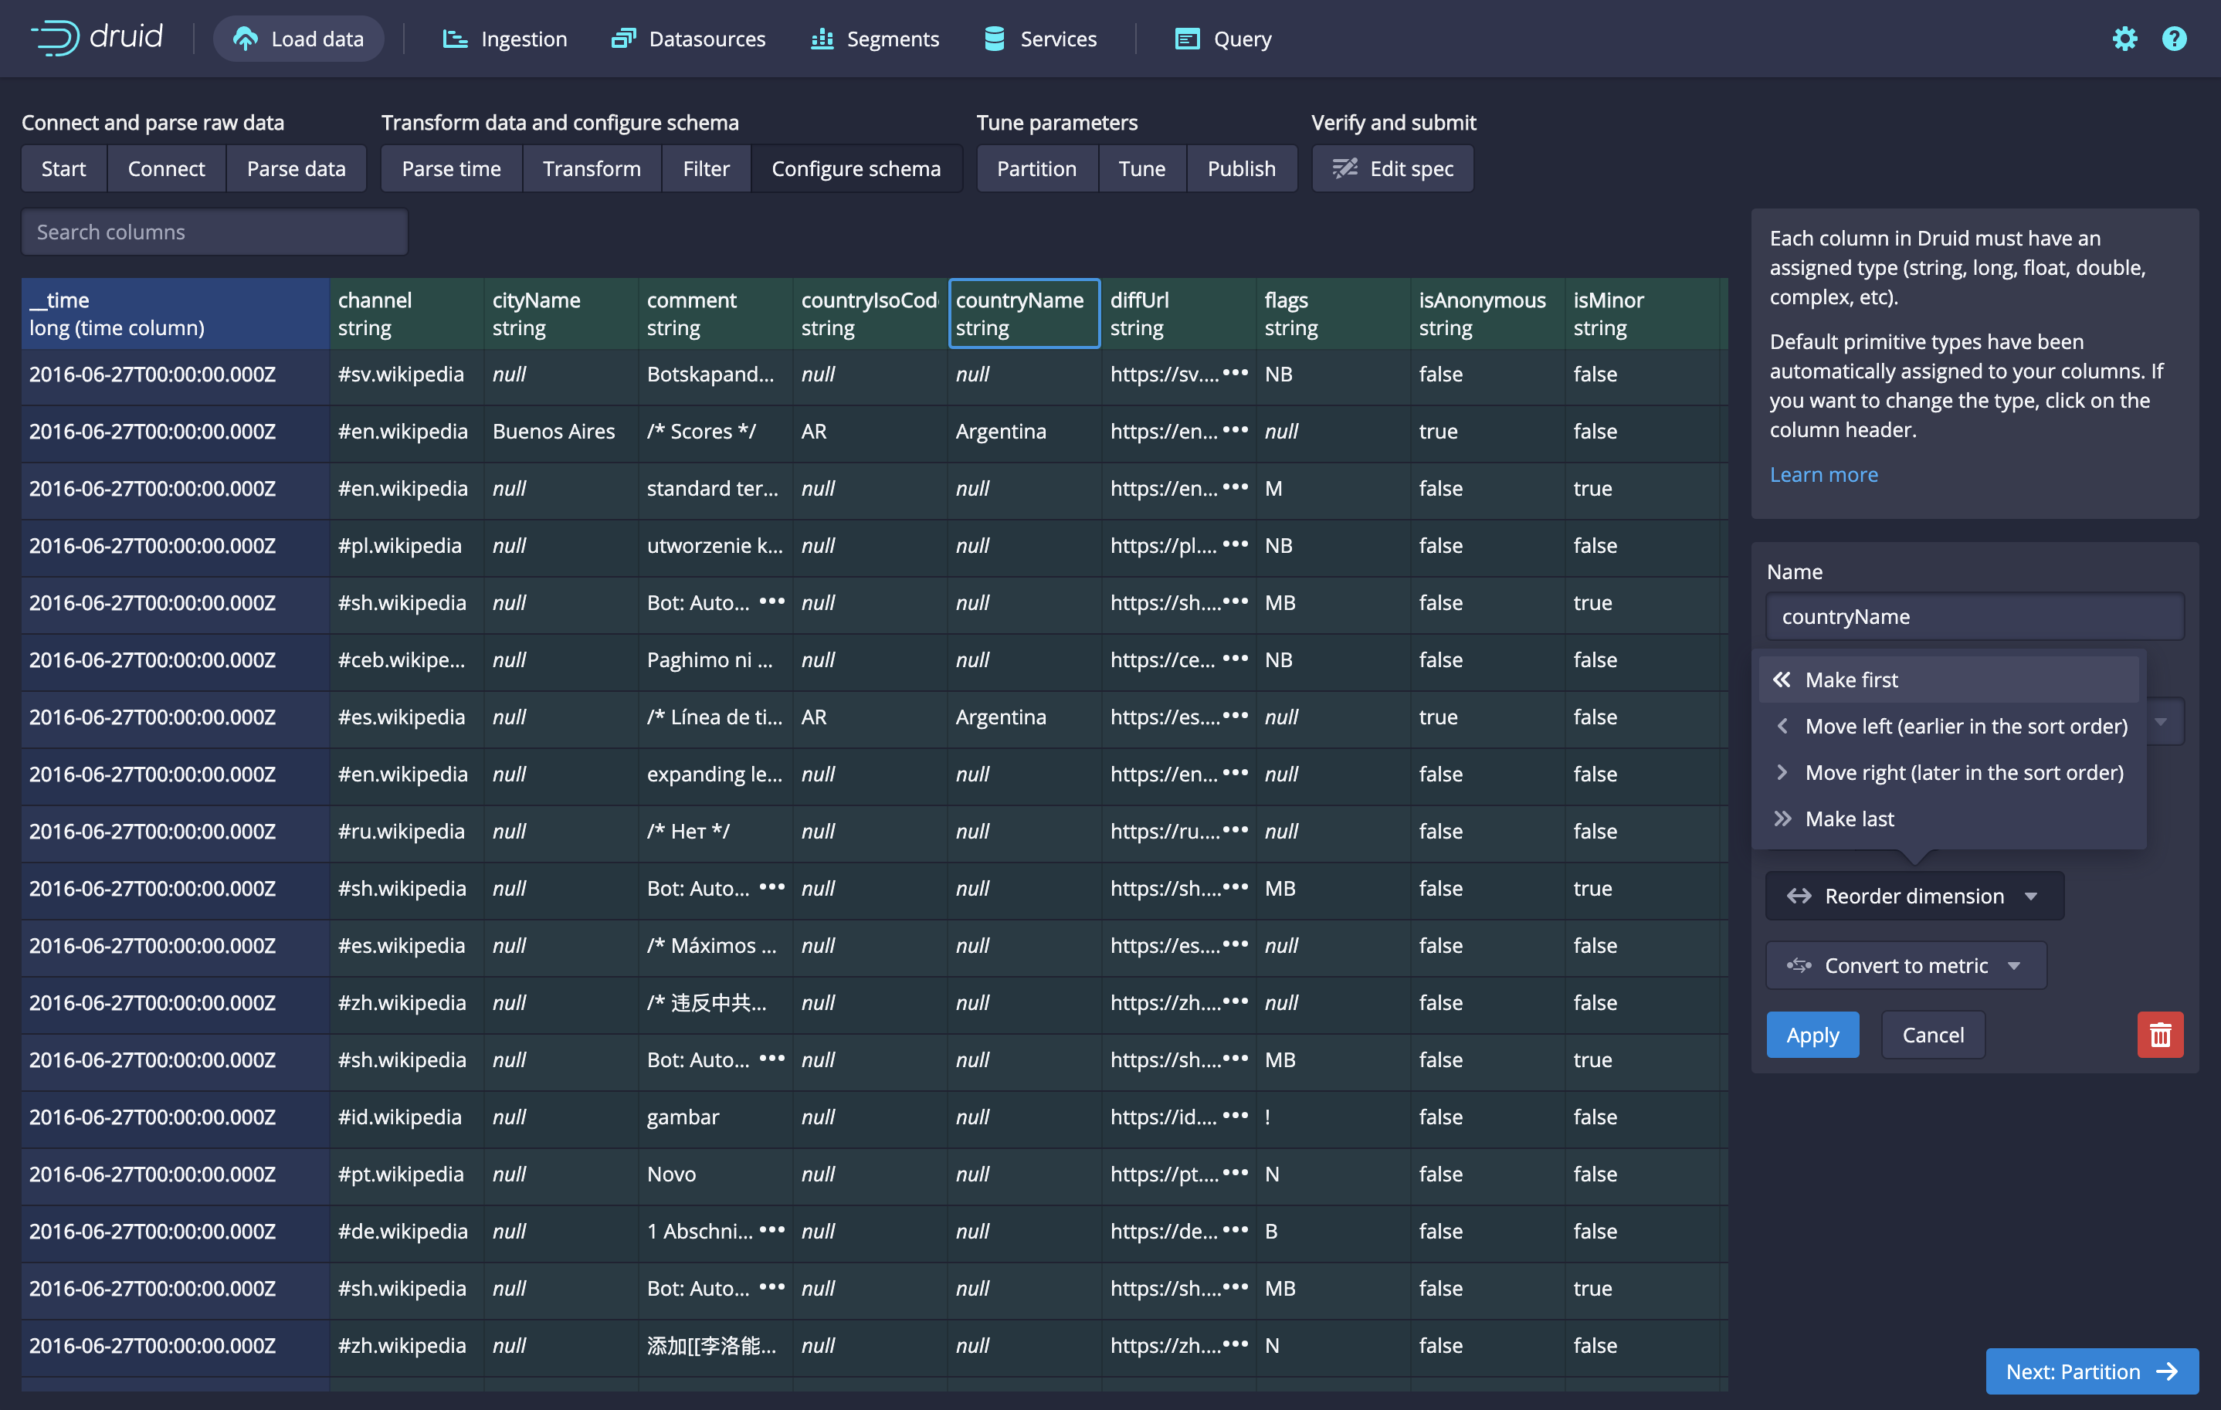Screen dimensions: 2221x1410
Task: Expand the Convert to metric dropdown
Action: click(1904, 965)
